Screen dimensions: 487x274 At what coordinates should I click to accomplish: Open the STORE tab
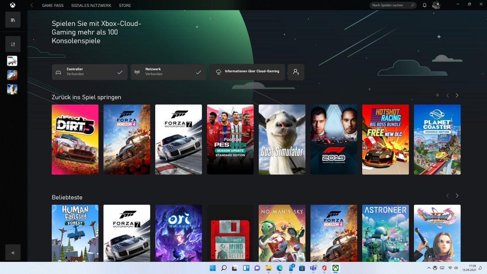[x=125, y=5]
